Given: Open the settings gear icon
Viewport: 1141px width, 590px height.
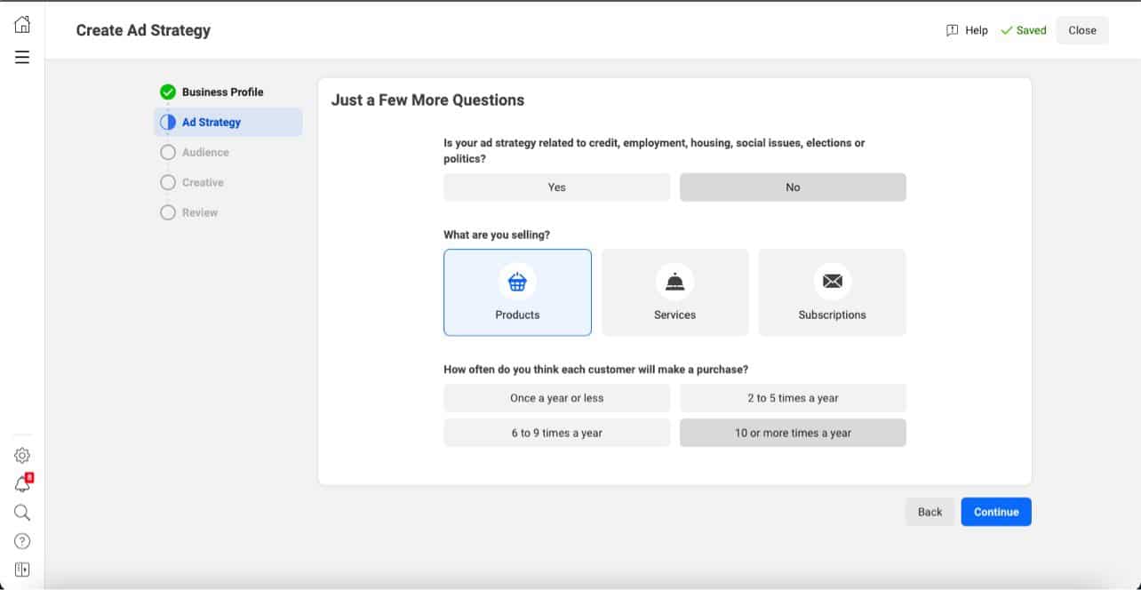Looking at the screenshot, I should (x=22, y=456).
